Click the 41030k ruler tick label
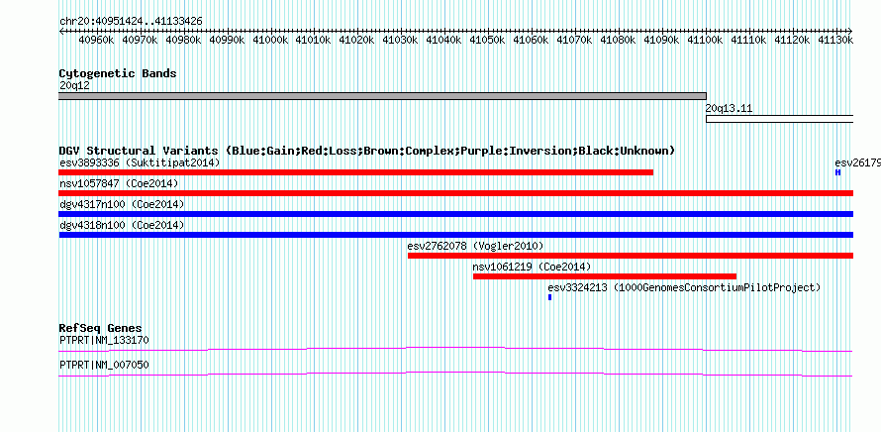Image resolution: width=881 pixels, height=432 pixels. pos(401,41)
